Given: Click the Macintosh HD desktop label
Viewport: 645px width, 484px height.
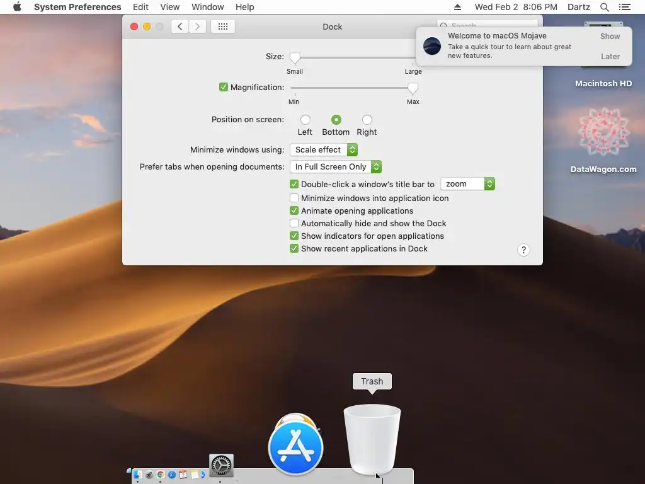Looking at the screenshot, I should [x=603, y=84].
